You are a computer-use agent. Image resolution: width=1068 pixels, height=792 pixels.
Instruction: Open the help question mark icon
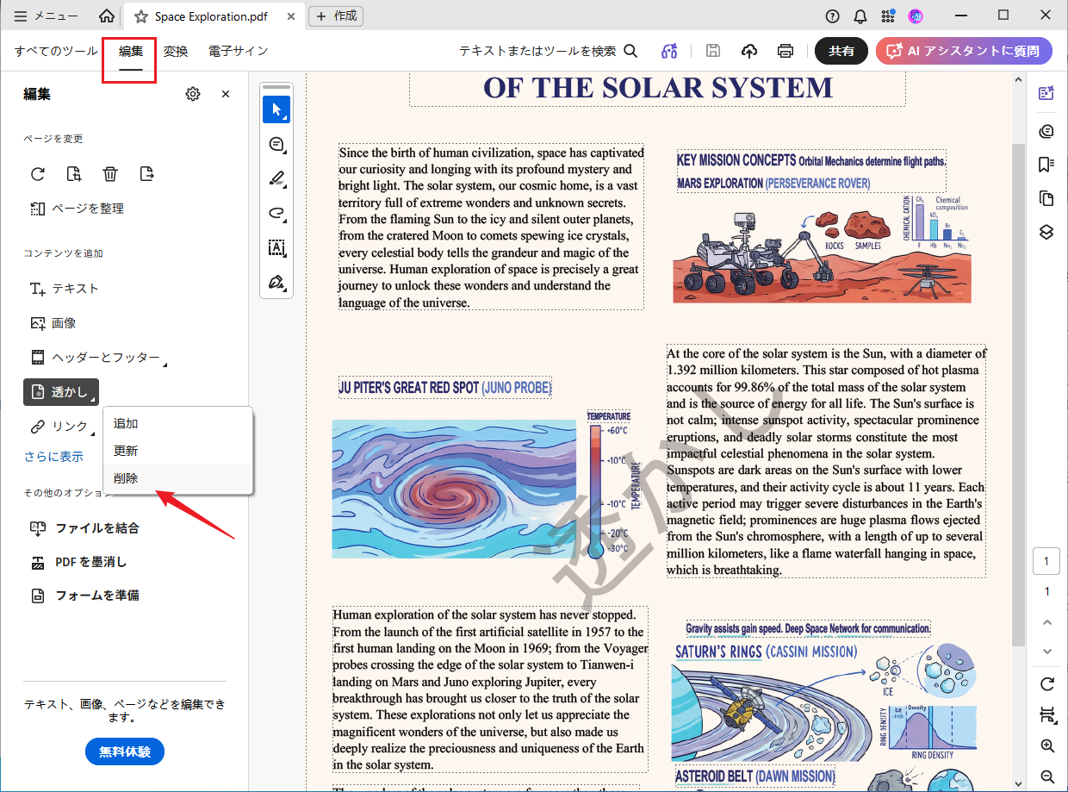click(x=832, y=16)
